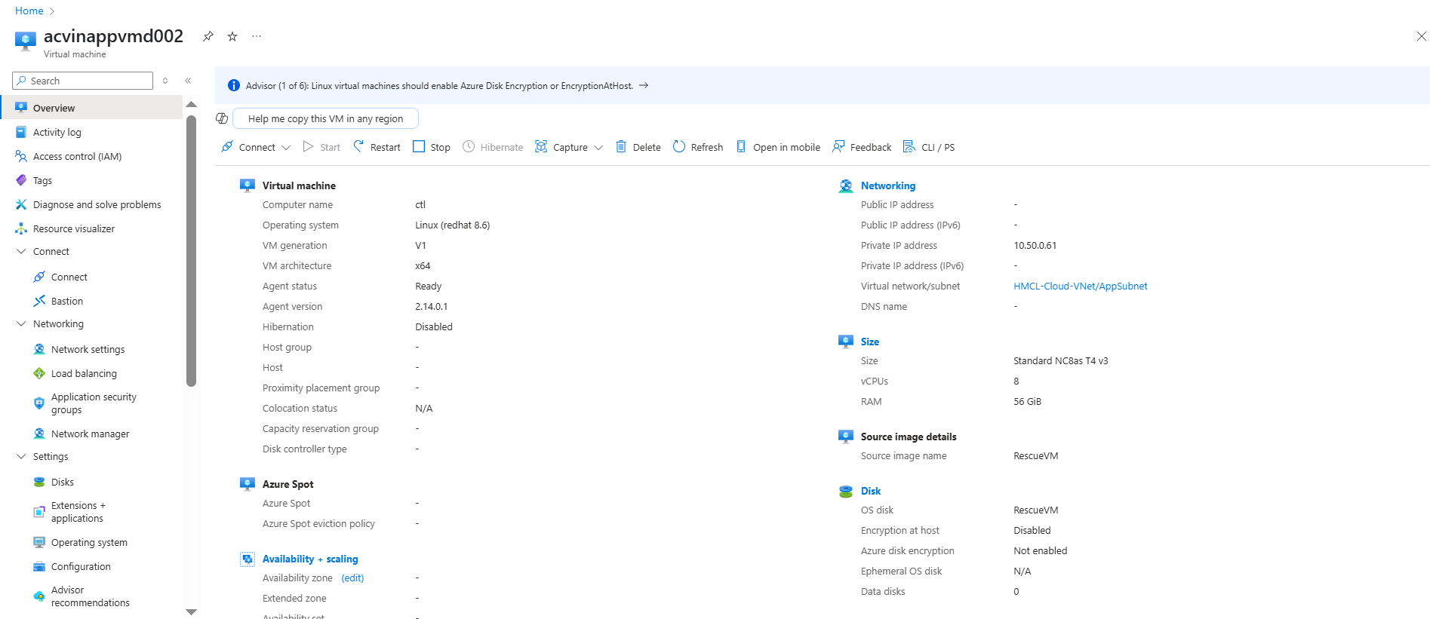
Task: Focus the sidebar Search field
Action: coord(88,81)
